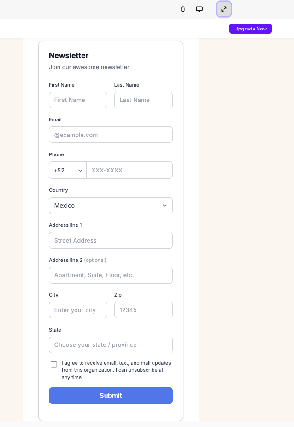Click the Upgrade Now button

click(x=250, y=29)
